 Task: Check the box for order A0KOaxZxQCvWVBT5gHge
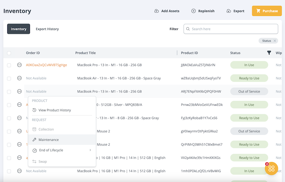(x=9, y=65)
